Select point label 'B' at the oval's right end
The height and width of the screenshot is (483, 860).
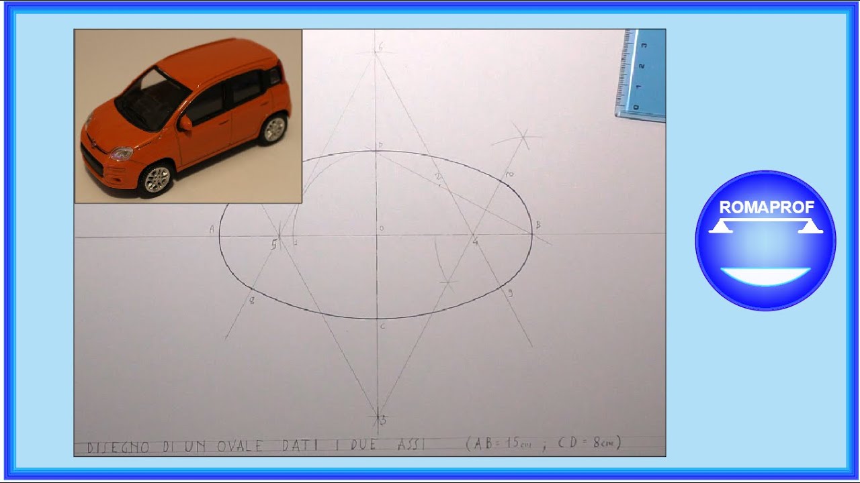(537, 224)
